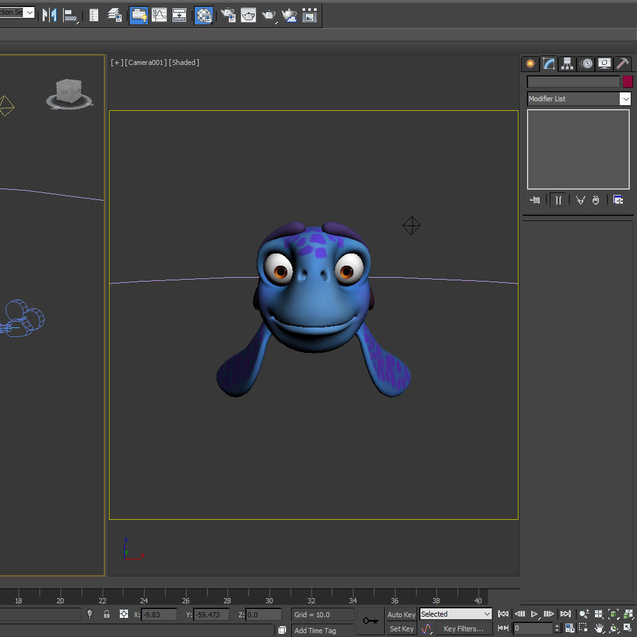Render in the cloud teapot icon
The width and height of the screenshot is (637, 637).
289,15
